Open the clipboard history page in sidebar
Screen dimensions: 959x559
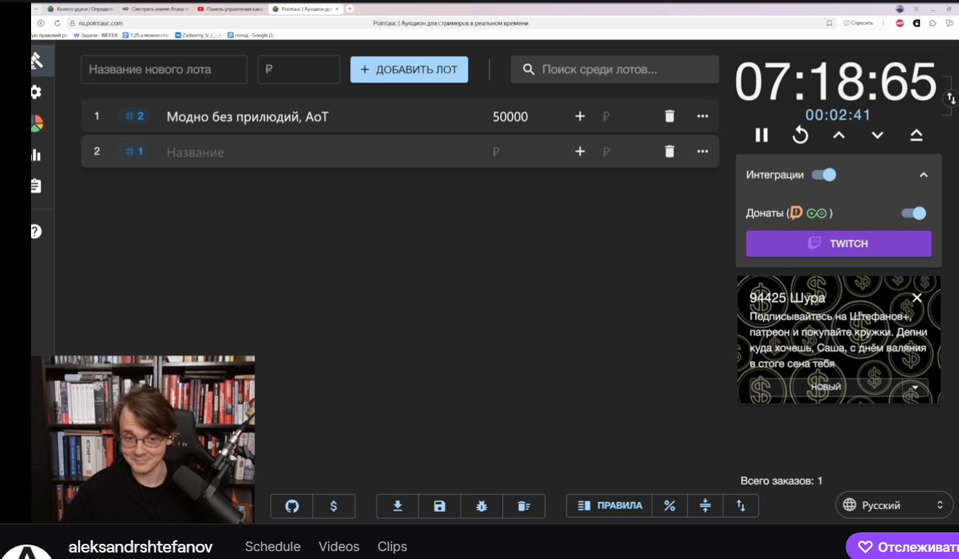click(x=36, y=186)
